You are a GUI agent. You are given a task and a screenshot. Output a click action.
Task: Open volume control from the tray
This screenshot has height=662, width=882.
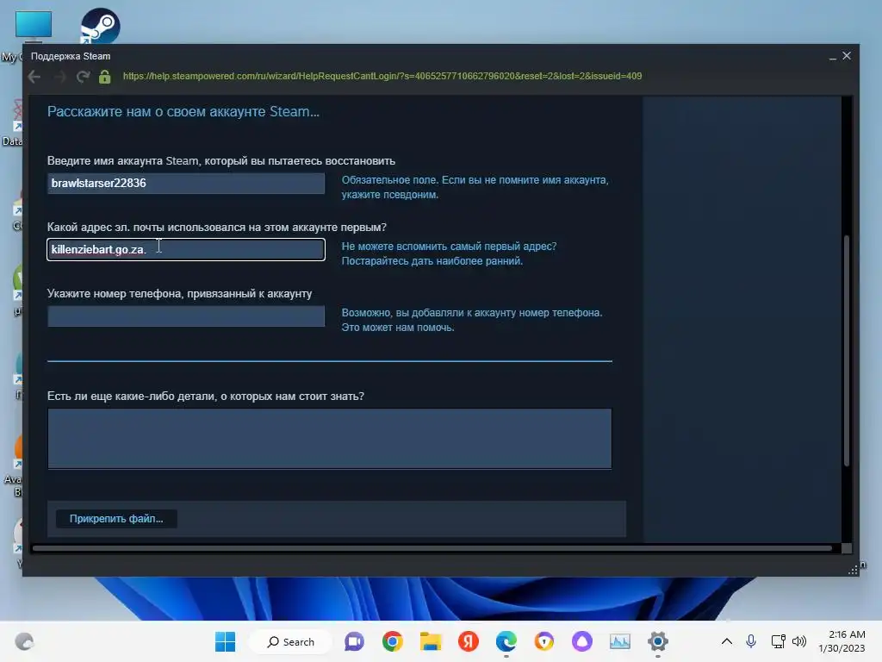(799, 641)
